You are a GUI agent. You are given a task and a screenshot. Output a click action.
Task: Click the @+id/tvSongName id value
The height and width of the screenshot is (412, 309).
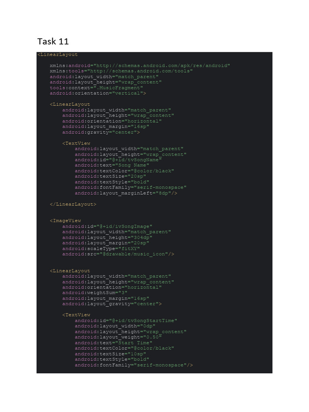[135, 160]
